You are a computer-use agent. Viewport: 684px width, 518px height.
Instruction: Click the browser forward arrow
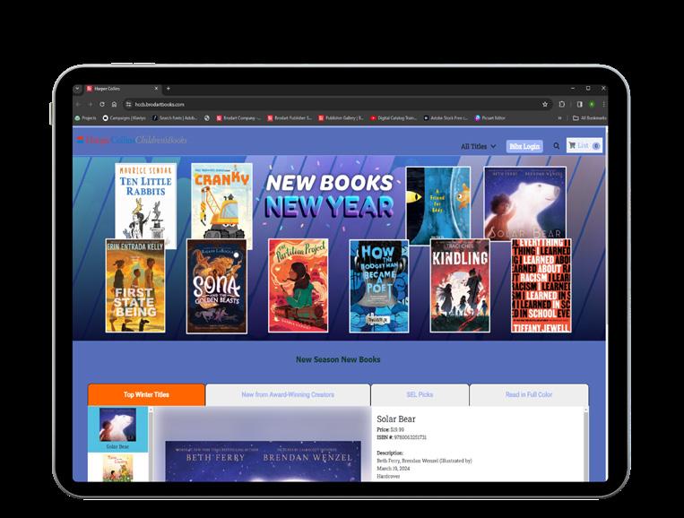pos(91,105)
